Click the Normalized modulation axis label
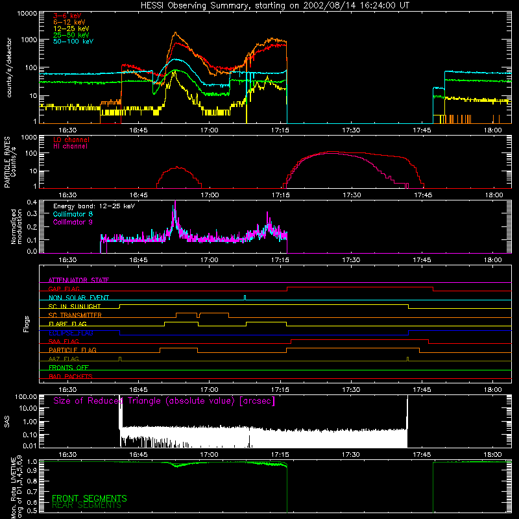This screenshot has height=519, width=519. pyautogui.click(x=16, y=226)
